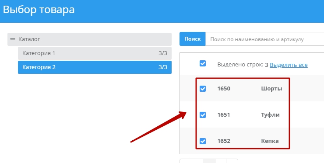Uncheck the checkbox for item 1650
324x163 pixels.
[203, 89]
